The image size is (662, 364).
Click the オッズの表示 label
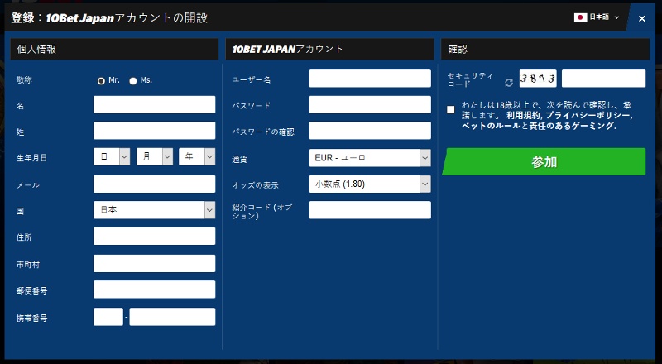pos(255,185)
